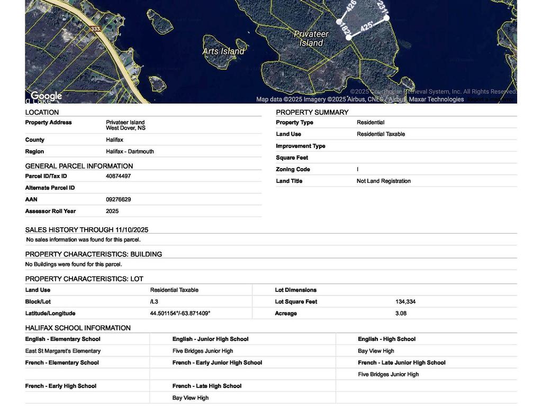Click the map data attribution text
Viewport: 542px width, 406px height.
point(360,99)
